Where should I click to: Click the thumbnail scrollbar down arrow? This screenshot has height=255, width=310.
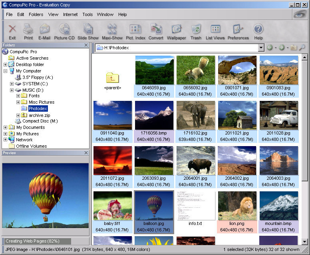tap(304, 241)
